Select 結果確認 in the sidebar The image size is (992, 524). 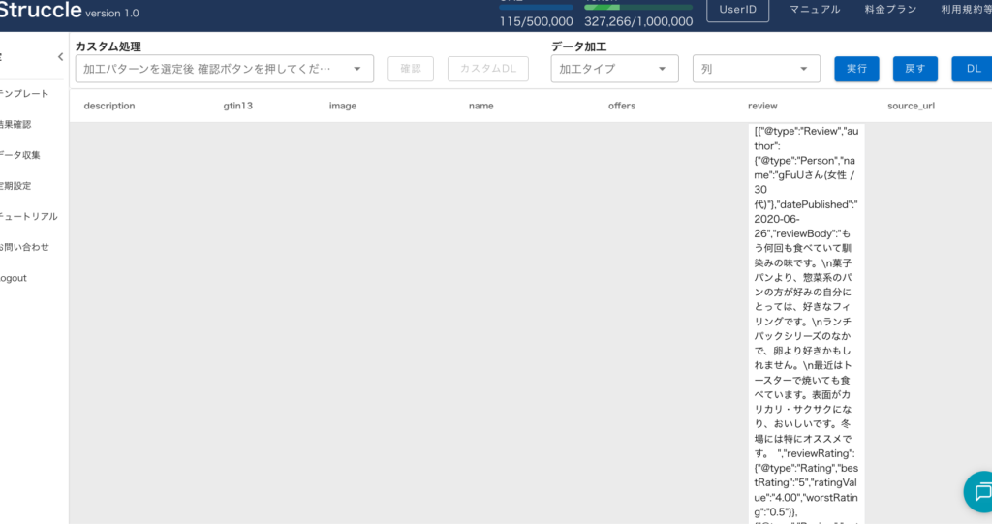point(17,124)
